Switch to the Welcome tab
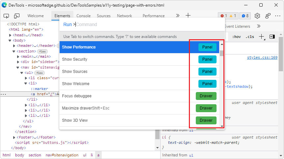Viewport: 284px width, 159px height. [36, 16]
